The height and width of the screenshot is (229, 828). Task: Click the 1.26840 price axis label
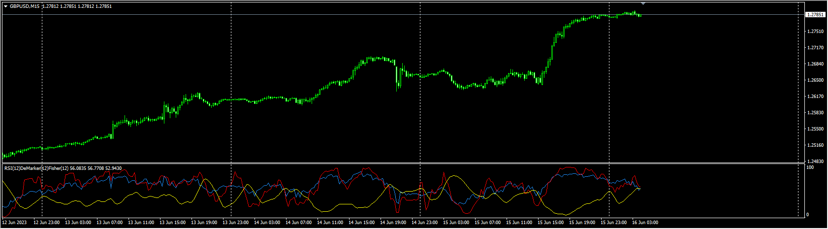tap(815, 64)
